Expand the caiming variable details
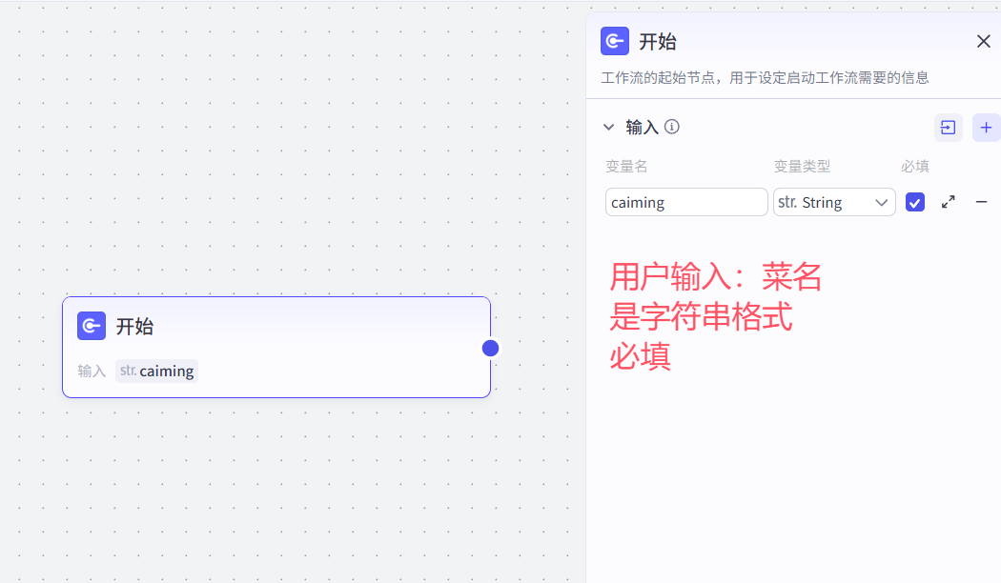1001x583 pixels. 948,202
